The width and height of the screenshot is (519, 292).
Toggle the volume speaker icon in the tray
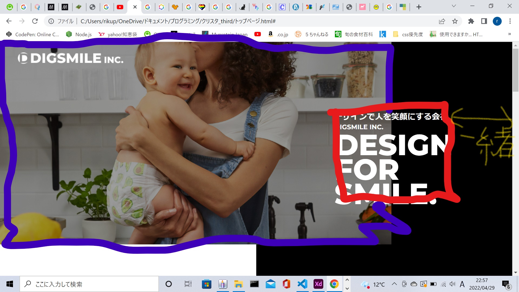coord(452,284)
